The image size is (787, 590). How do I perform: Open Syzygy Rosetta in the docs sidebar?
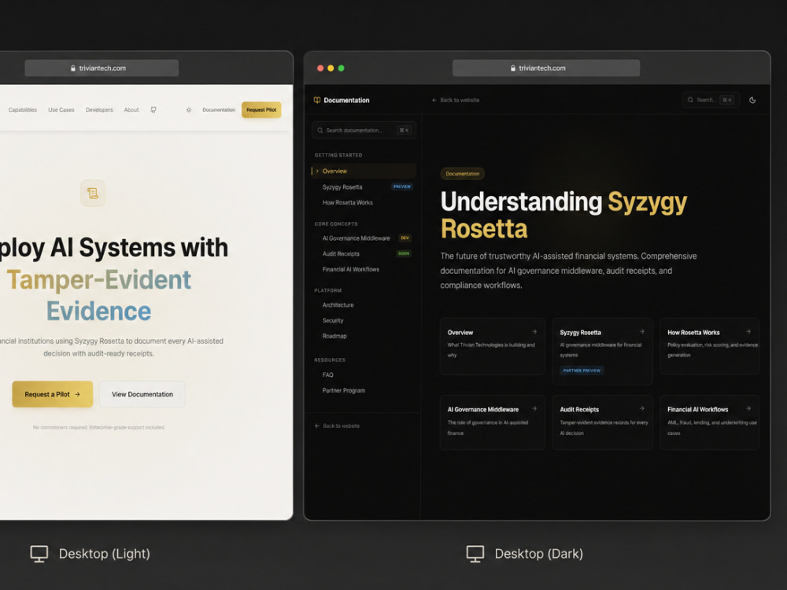click(x=342, y=187)
